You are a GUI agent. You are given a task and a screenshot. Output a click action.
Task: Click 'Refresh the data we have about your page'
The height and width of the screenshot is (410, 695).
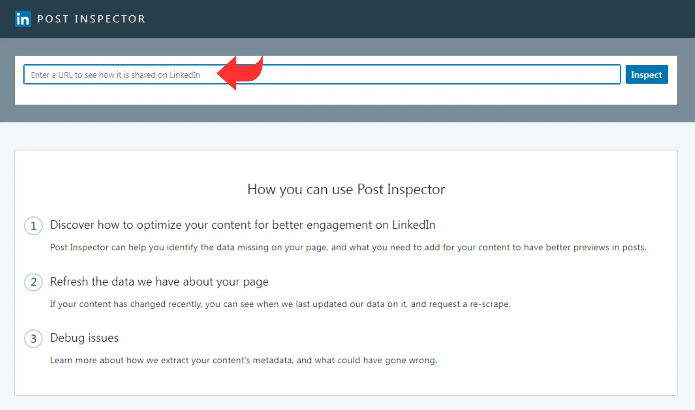coord(159,282)
